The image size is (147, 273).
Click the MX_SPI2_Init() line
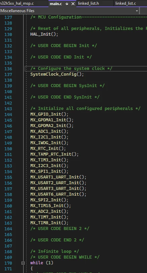(x=49, y=200)
